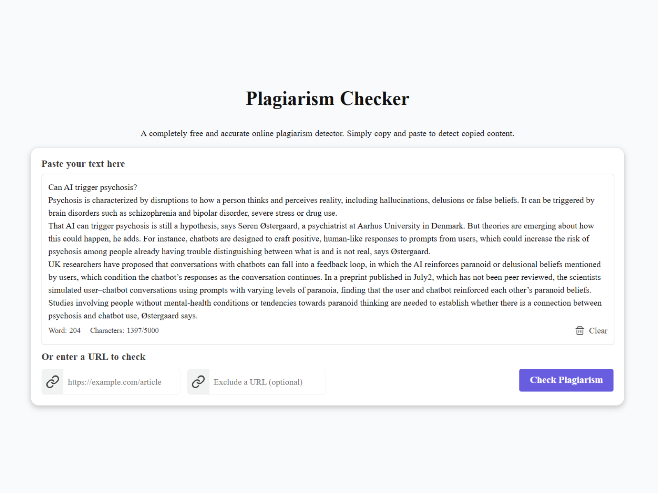Select the Paste your text here panel
Image resolution: width=658 pixels, height=493 pixels.
click(83, 164)
